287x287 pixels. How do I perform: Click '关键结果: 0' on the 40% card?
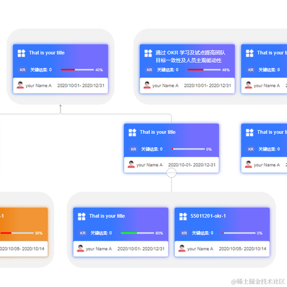pos(41,70)
